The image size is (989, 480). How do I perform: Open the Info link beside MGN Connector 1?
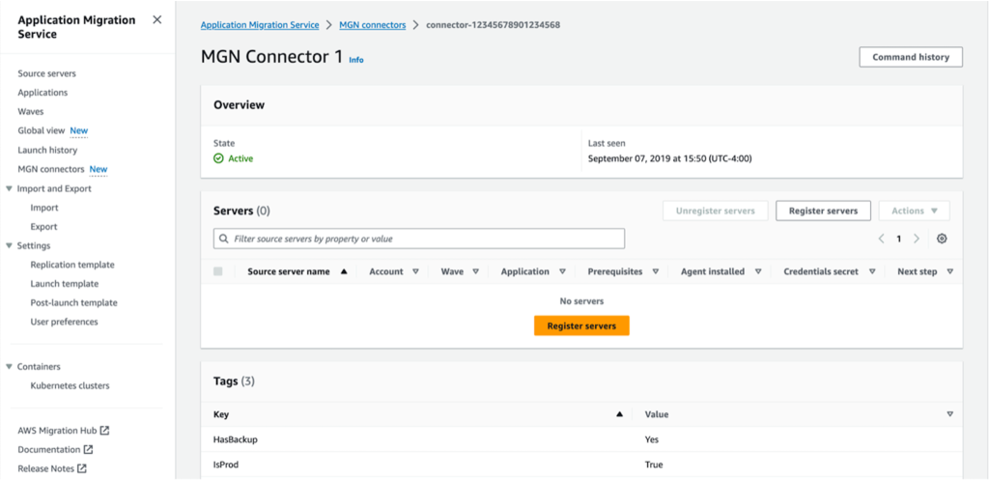[356, 60]
